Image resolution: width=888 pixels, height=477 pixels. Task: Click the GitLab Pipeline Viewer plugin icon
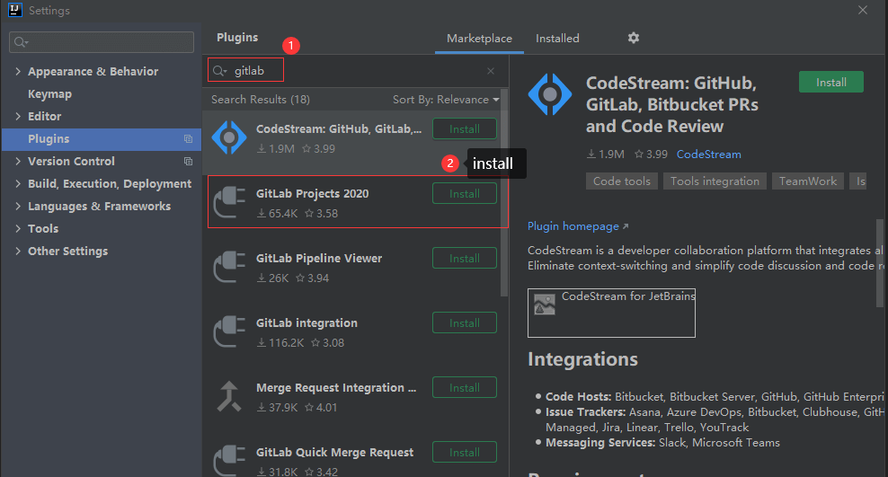tap(229, 267)
